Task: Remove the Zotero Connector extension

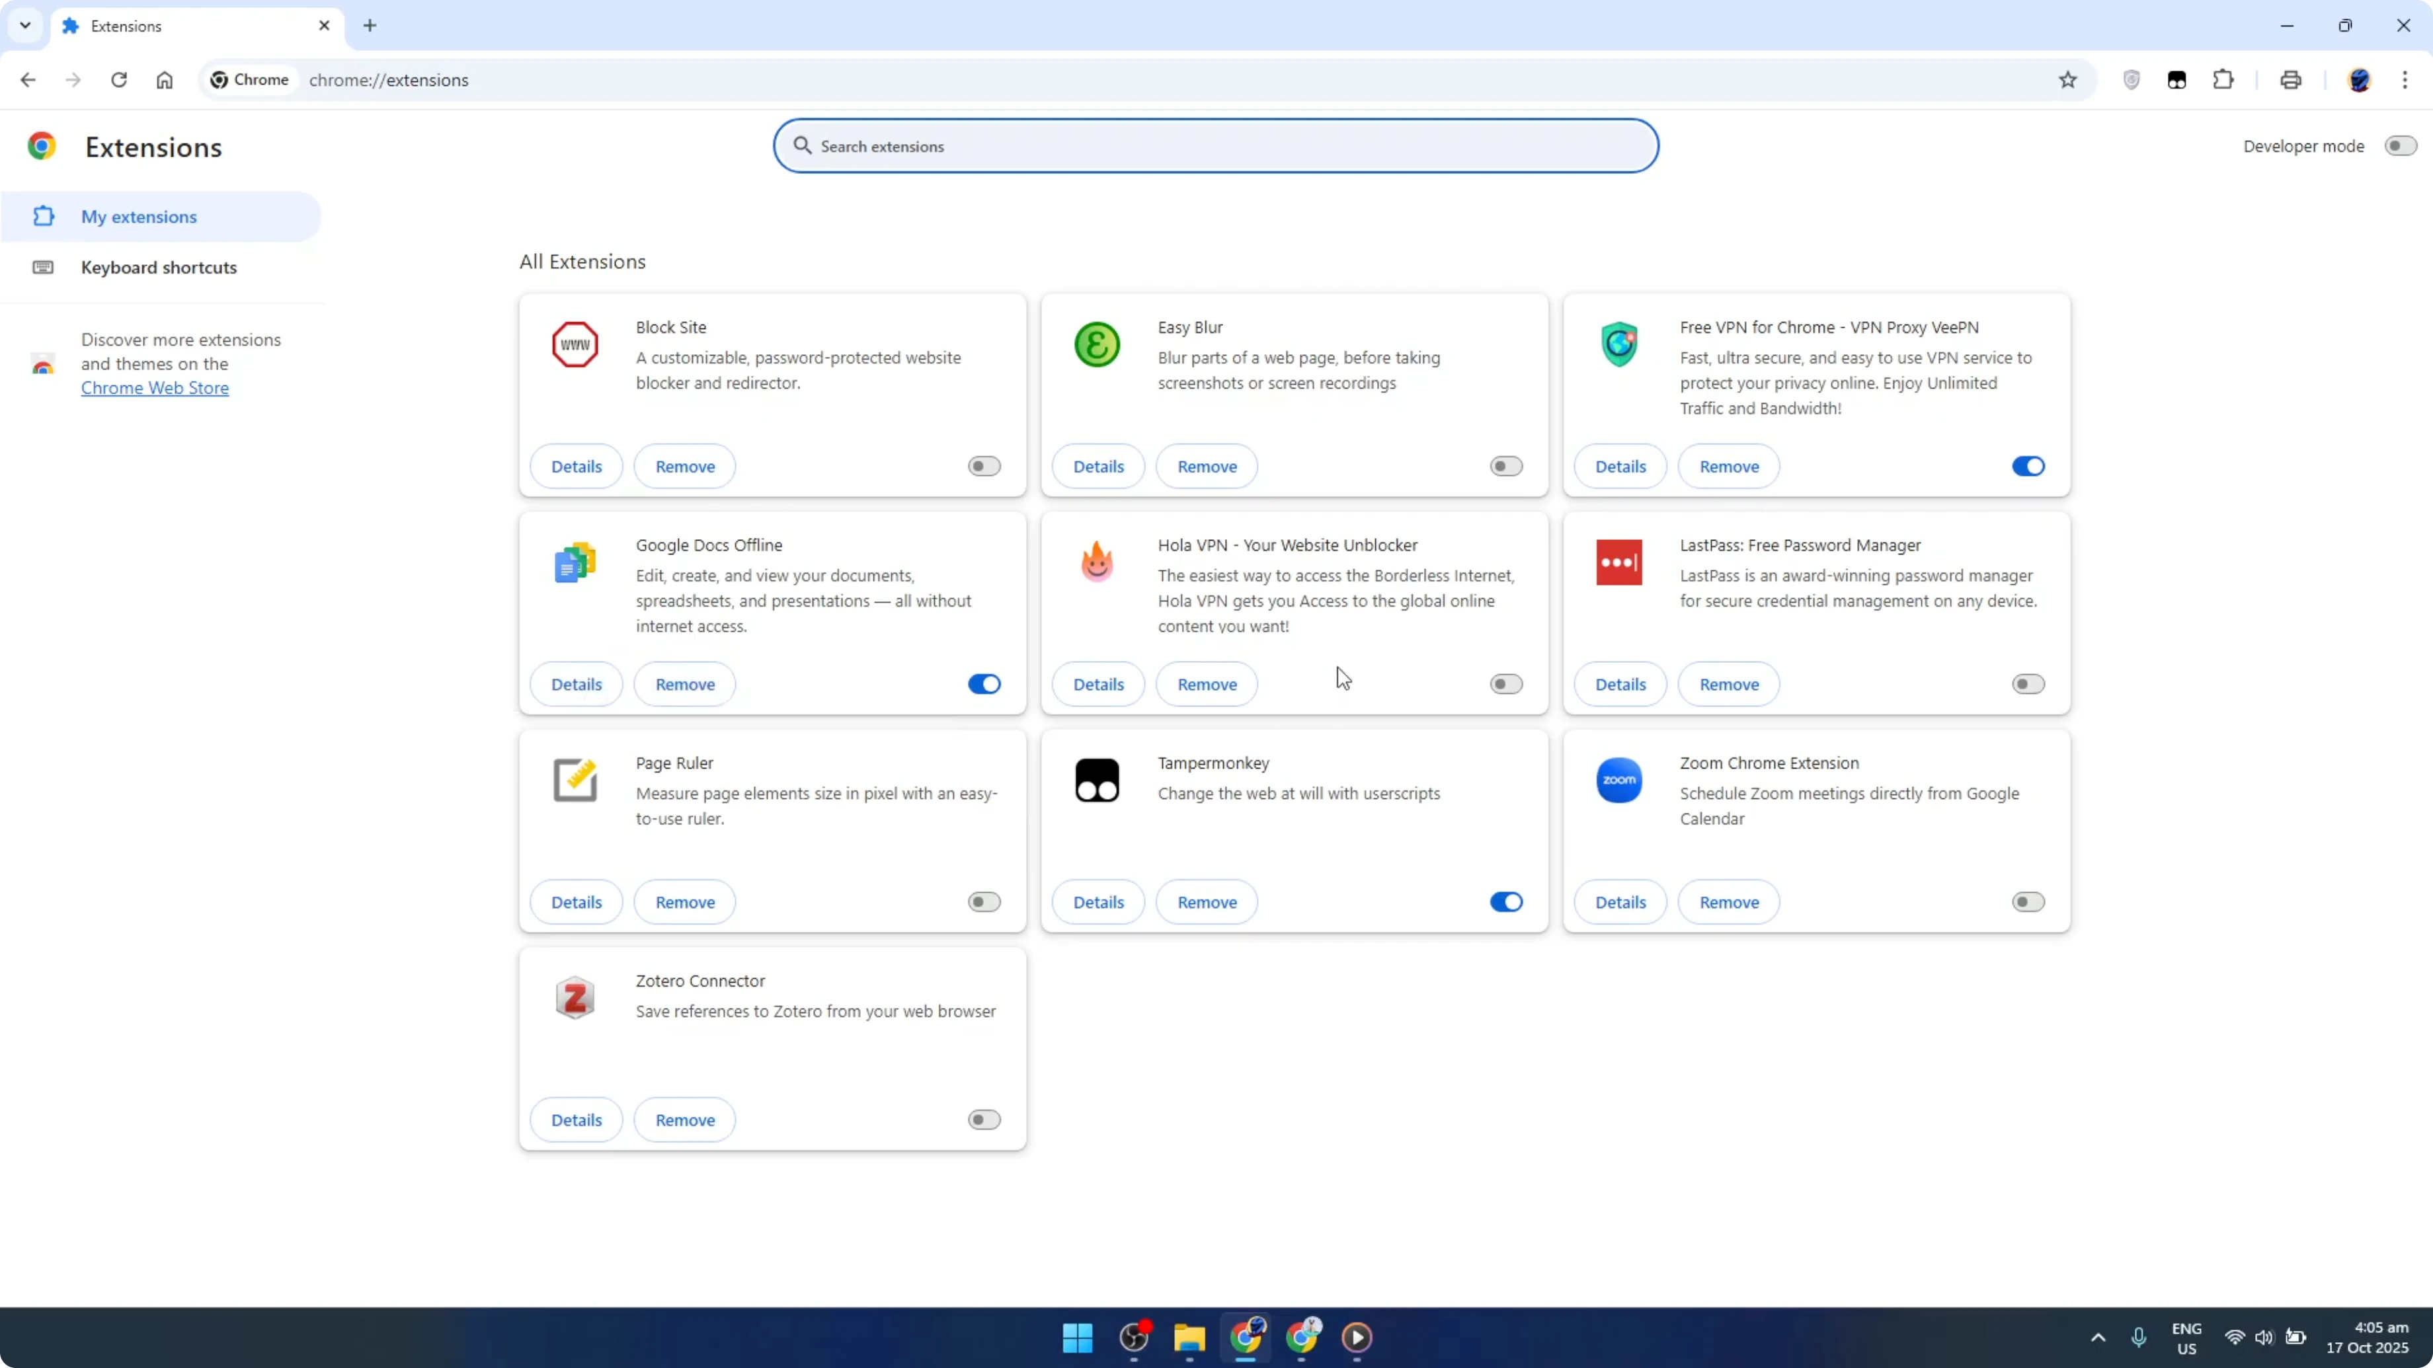Action: coord(685,1120)
